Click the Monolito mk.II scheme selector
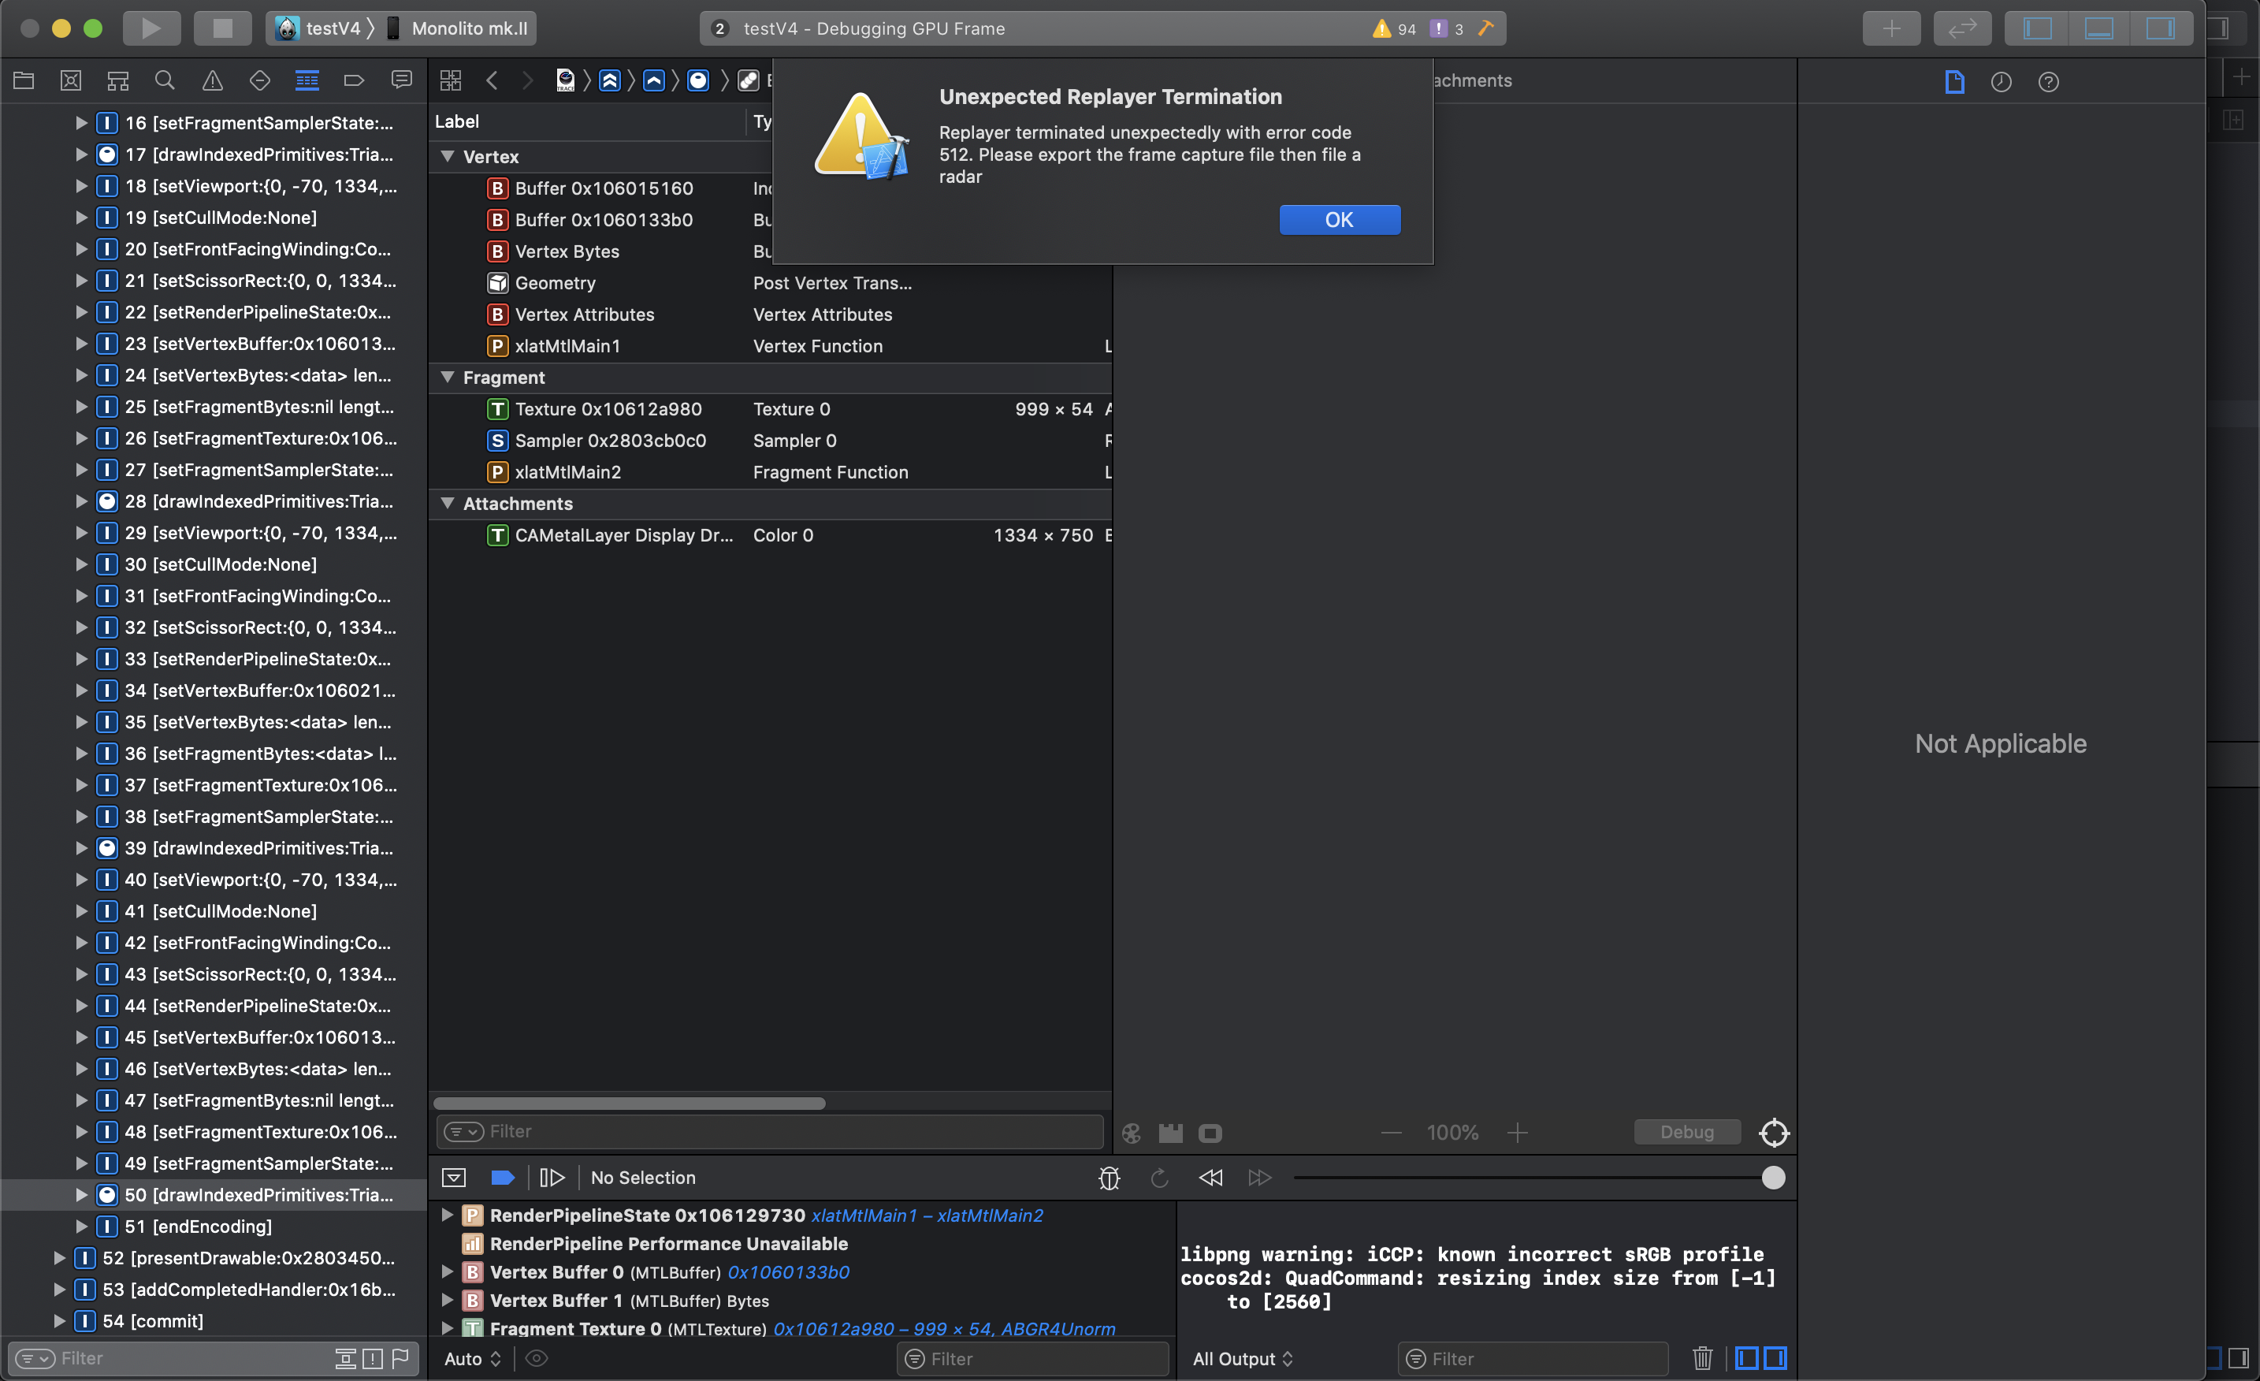Viewport: 2260px width, 1381px height. coord(470,28)
